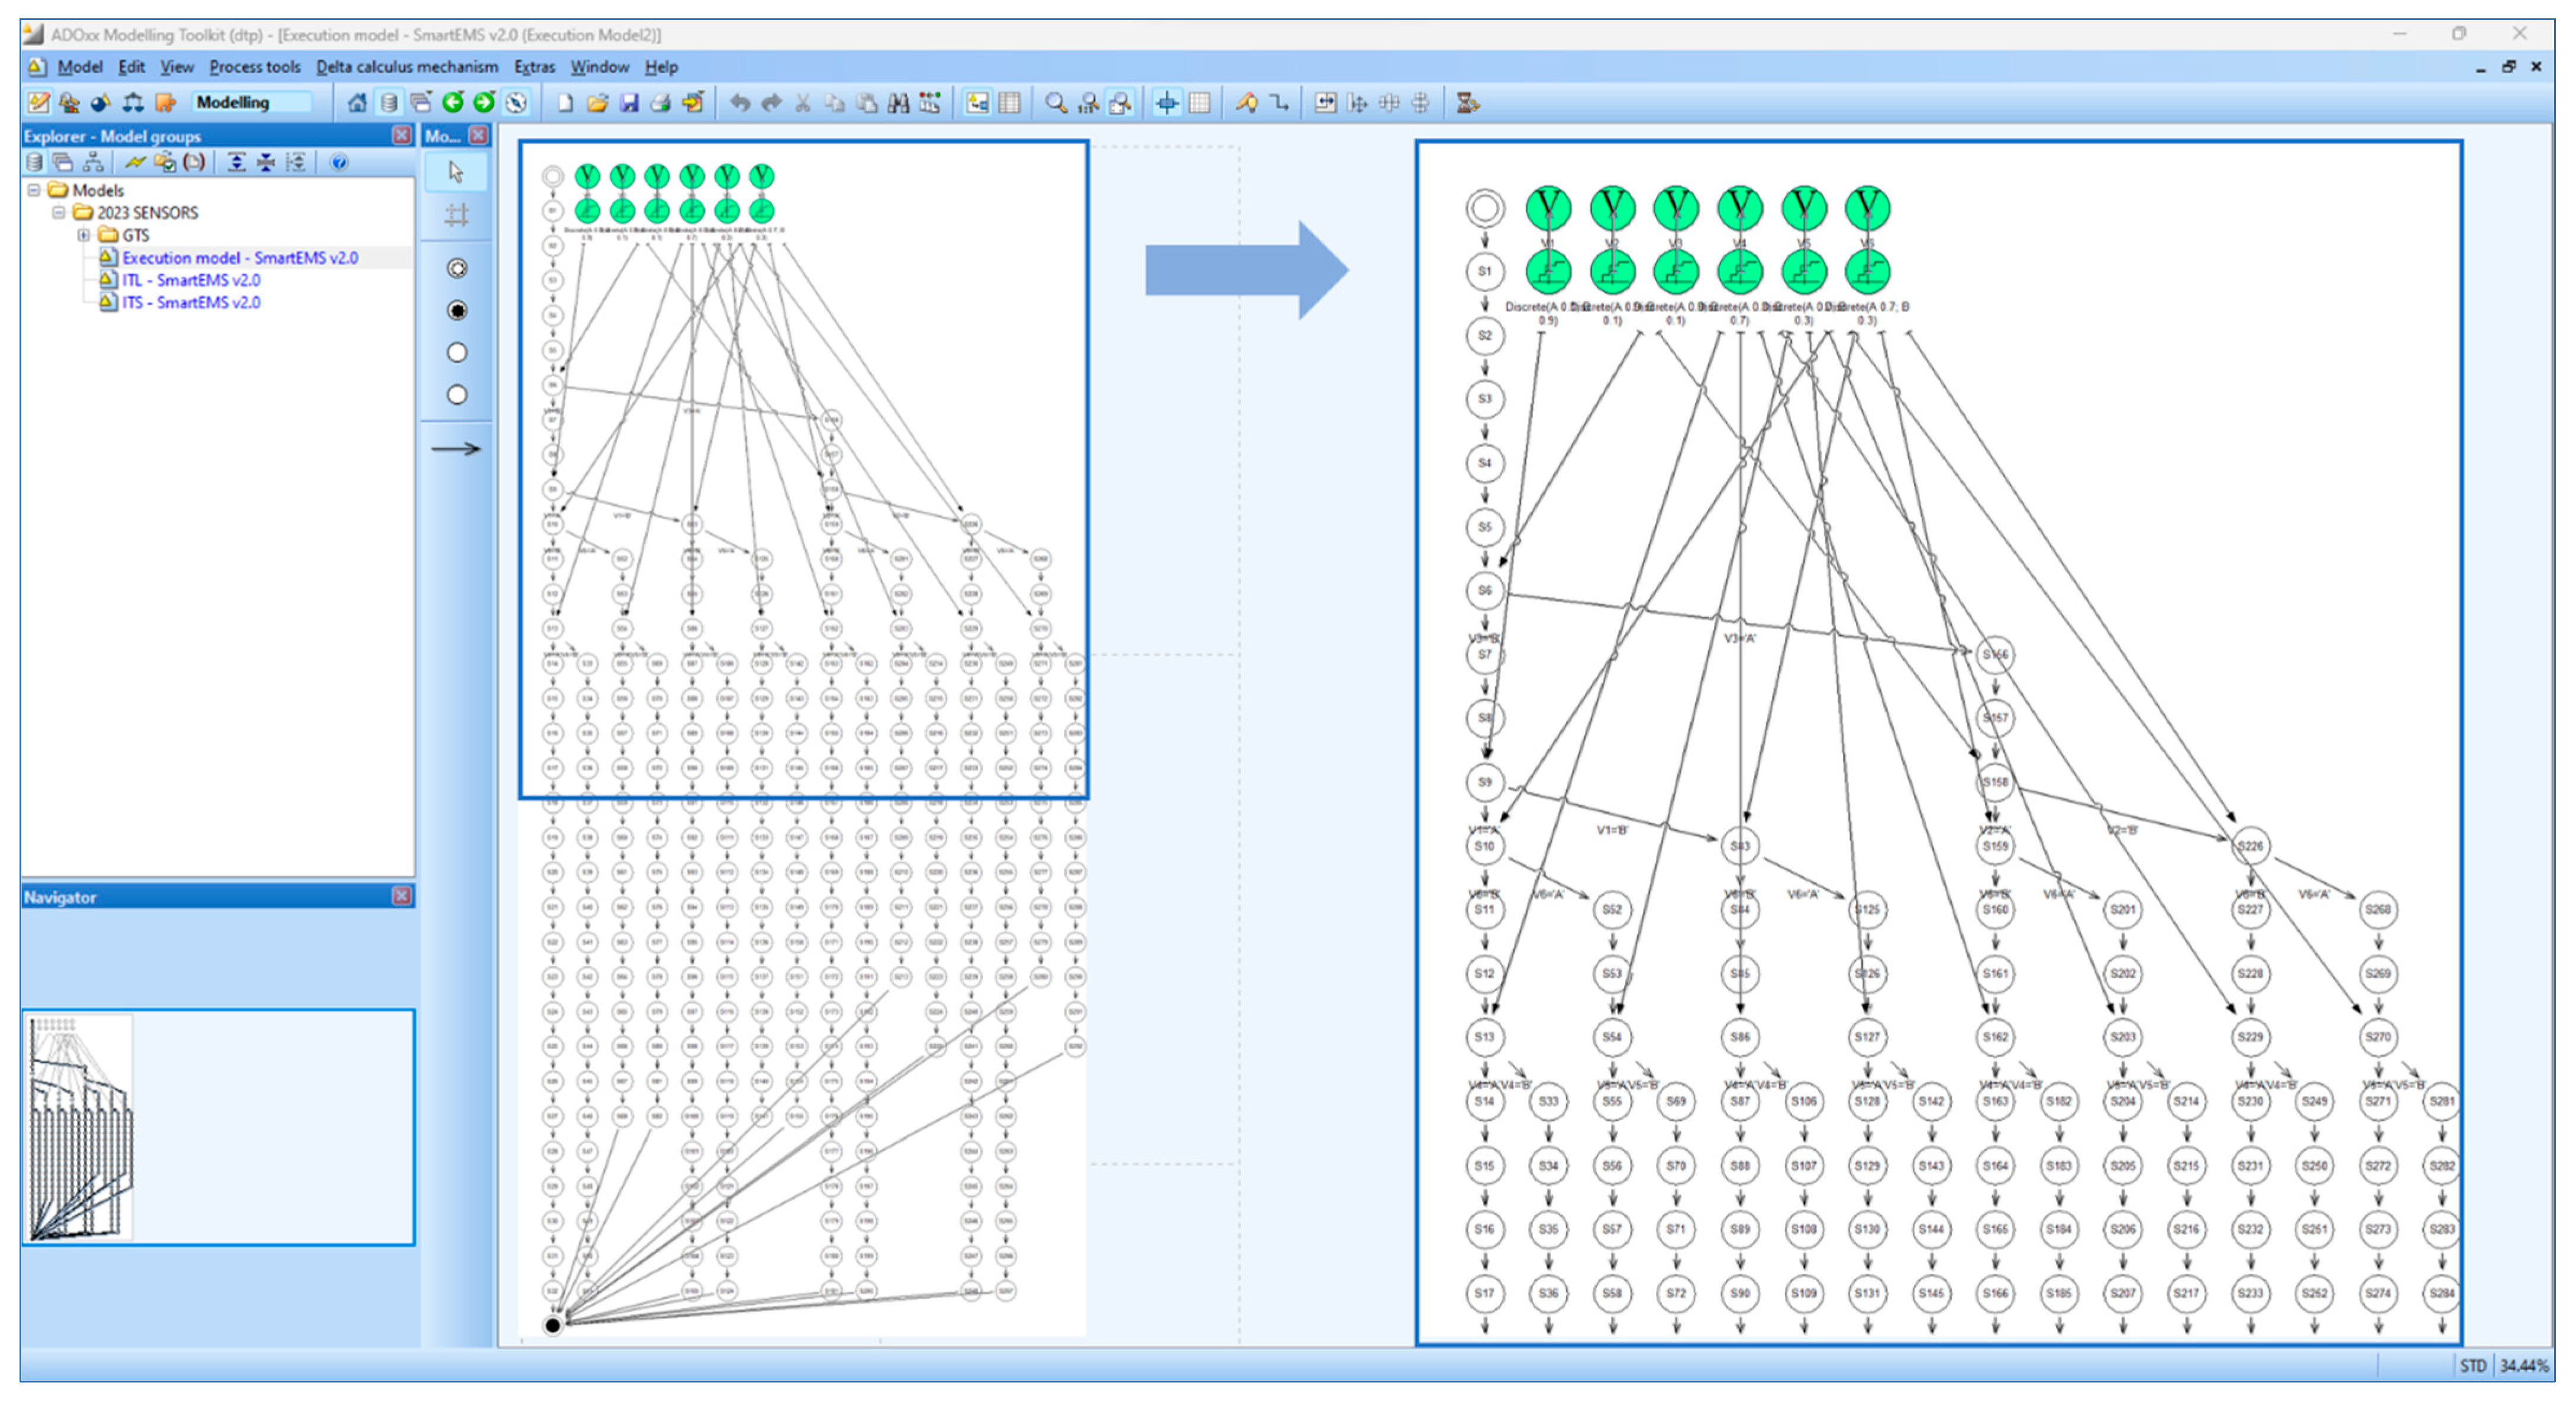The height and width of the screenshot is (1402, 2576).
Task: Click the Print icon in toolbar
Action: (661, 103)
